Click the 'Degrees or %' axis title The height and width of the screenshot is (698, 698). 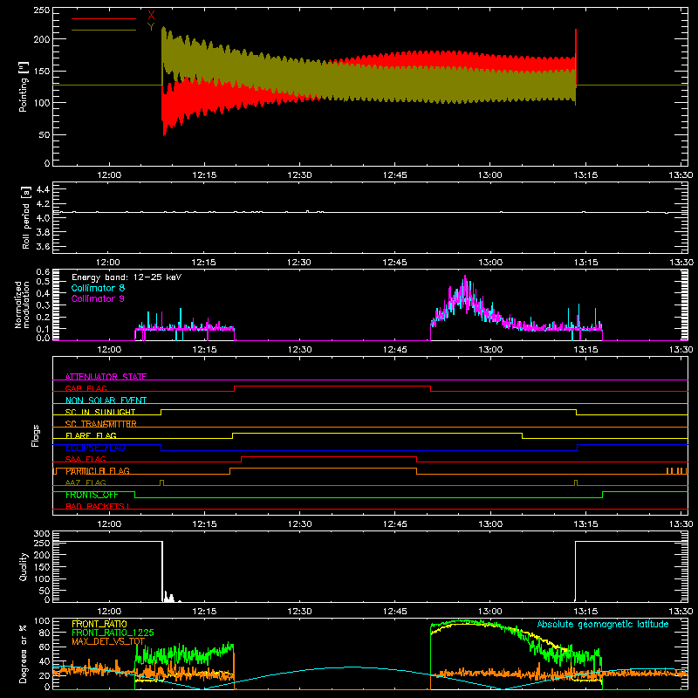coord(24,654)
